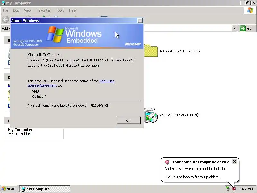This screenshot has width=257, height=193.
Task: Close the About Windows dialog
Action: pos(140,21)
